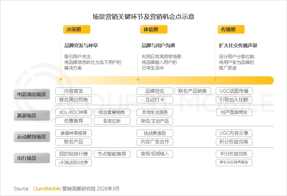Select the 旅游场景 row label
Screen dimensions: 287x196
tap(32, 115)
